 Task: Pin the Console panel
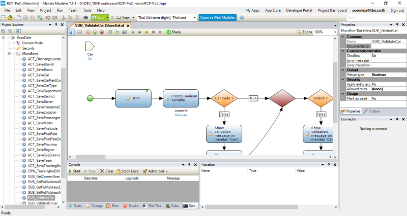click(x=189, y=164)
